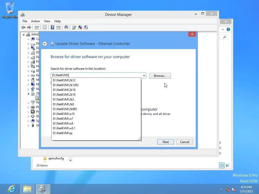The image size is (259, 194).
Task: Click the Disable device icon with down arrow
Action: pos(86,27)
